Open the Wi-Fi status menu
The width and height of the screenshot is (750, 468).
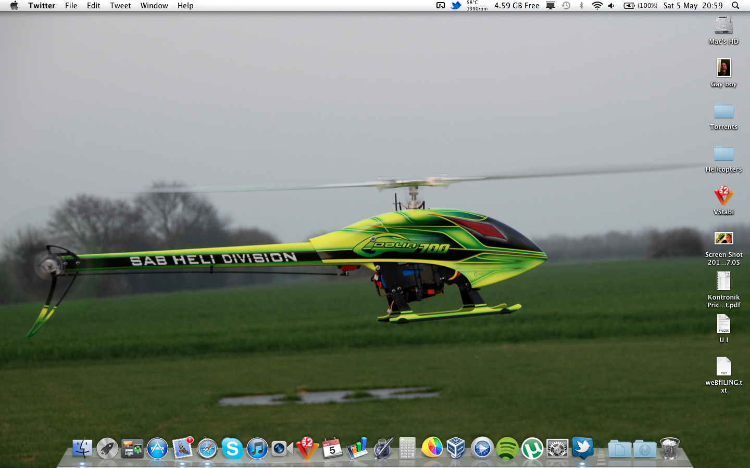click(x=597, y=6)
